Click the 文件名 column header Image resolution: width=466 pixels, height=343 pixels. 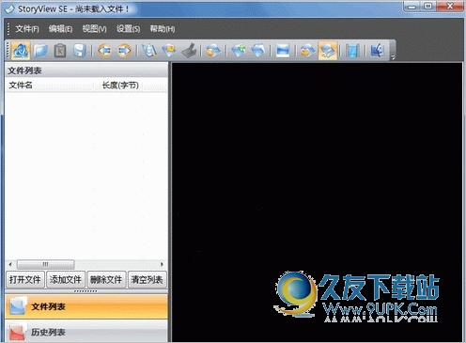tap(50, 86)
